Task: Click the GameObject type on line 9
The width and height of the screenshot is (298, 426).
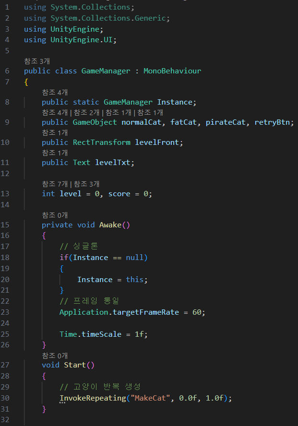Action: tap(95, 122)
